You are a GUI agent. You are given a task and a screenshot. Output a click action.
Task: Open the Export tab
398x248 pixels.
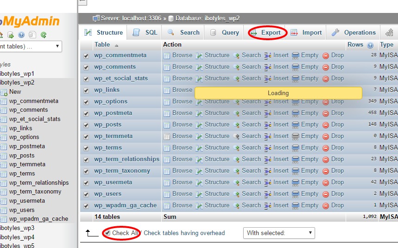coord(266,32)
